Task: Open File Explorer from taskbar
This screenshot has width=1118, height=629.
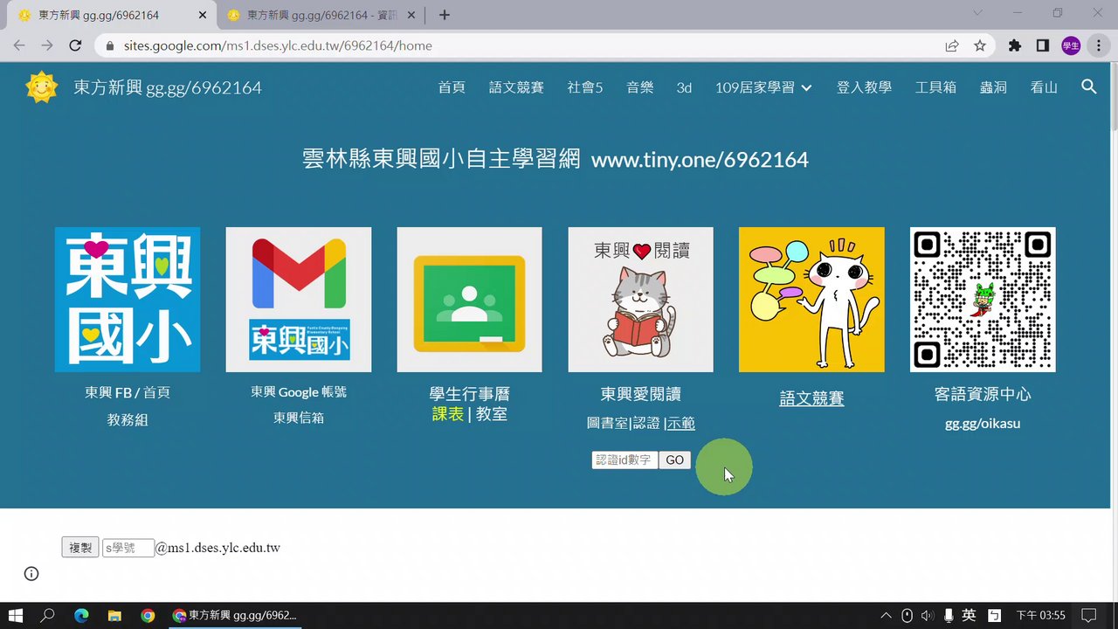Action: [114, 615]
